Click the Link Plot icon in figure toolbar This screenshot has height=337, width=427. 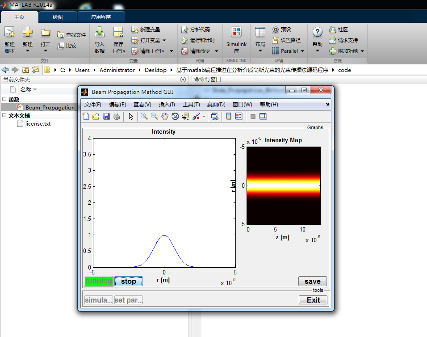(x=214, y=116)
